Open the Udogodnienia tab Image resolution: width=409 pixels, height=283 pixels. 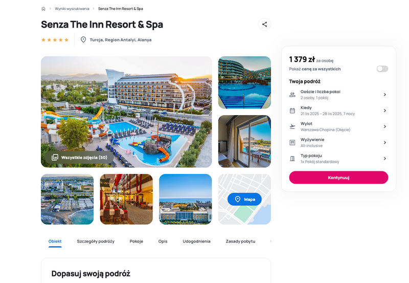(196, 241)
